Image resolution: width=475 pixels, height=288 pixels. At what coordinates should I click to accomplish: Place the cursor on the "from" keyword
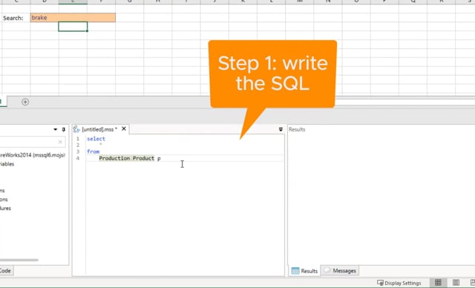pos(93,151)
